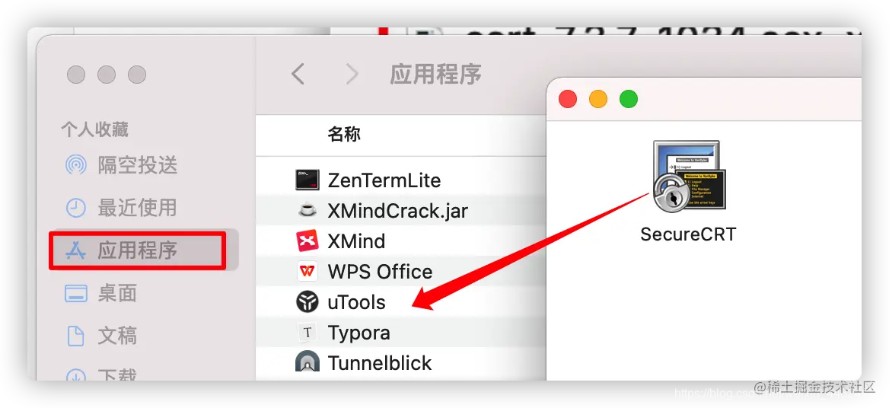This screenshot has width=889, height=408.
Task: Select the Tunnelblick tunnel icon
Action: [x=307, y=362]
